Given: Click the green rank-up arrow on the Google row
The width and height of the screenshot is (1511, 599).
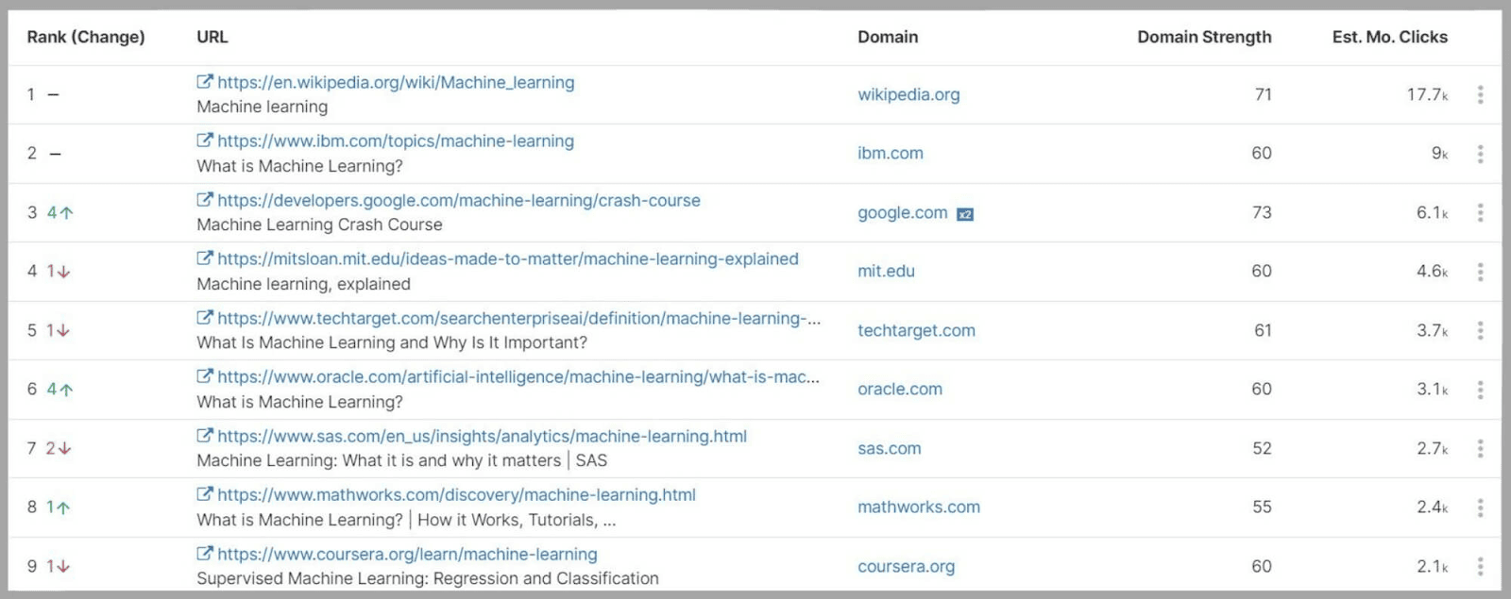Looking at the screenshot, I should [62, 212].
